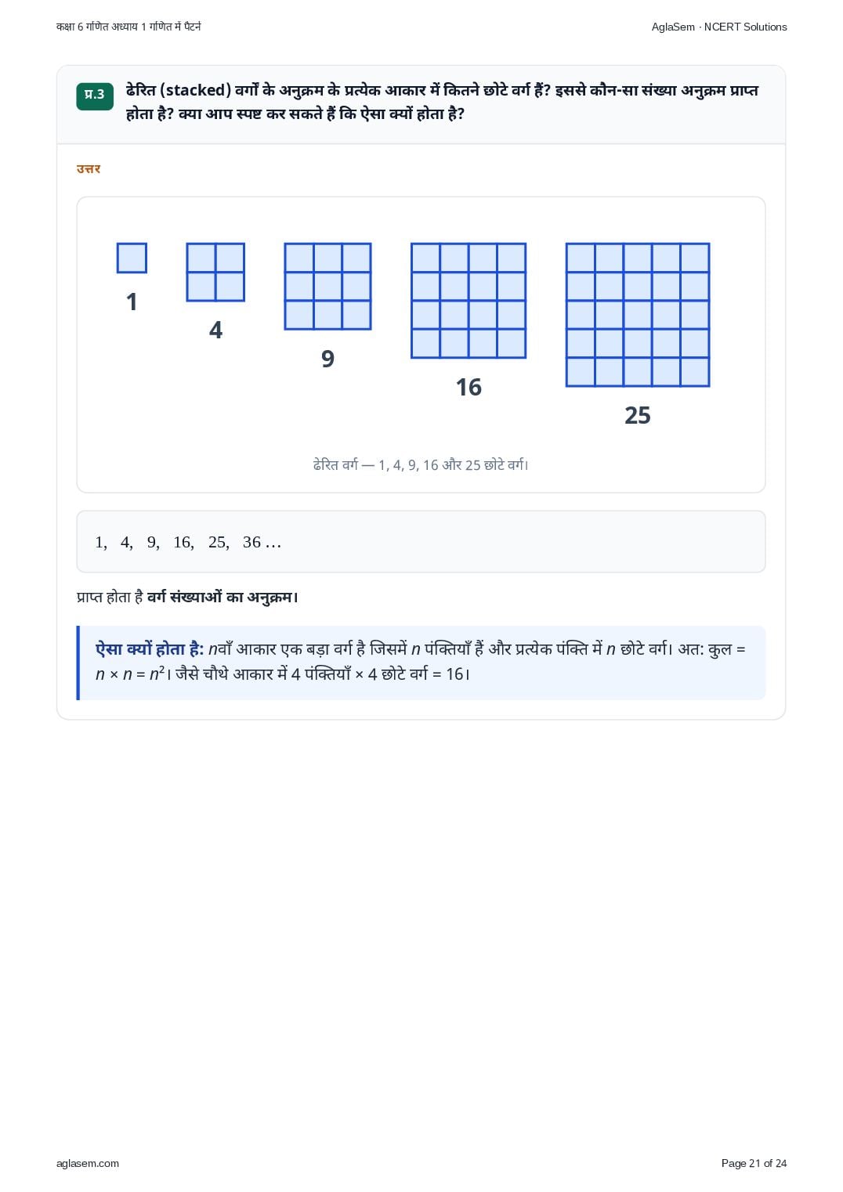843x1192 pixels.
Task: Click the AglaSem · NCERT Solutions header
Action: pyautogui.click(x=719, y=27)
